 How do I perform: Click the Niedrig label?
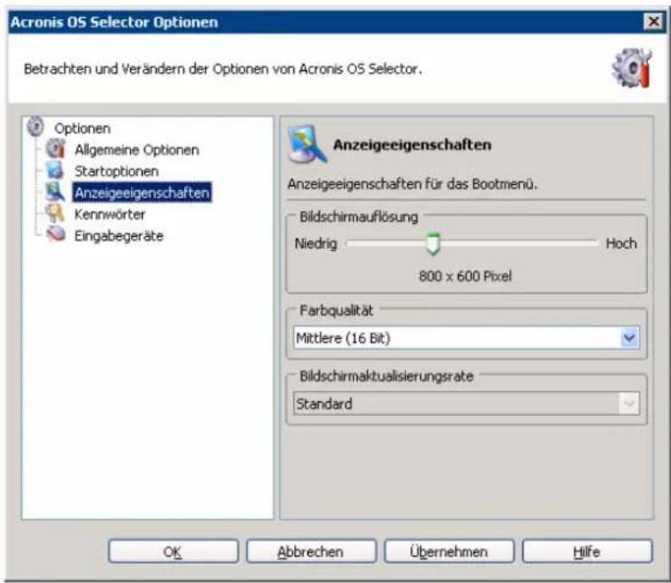click(x=316, y=244)
